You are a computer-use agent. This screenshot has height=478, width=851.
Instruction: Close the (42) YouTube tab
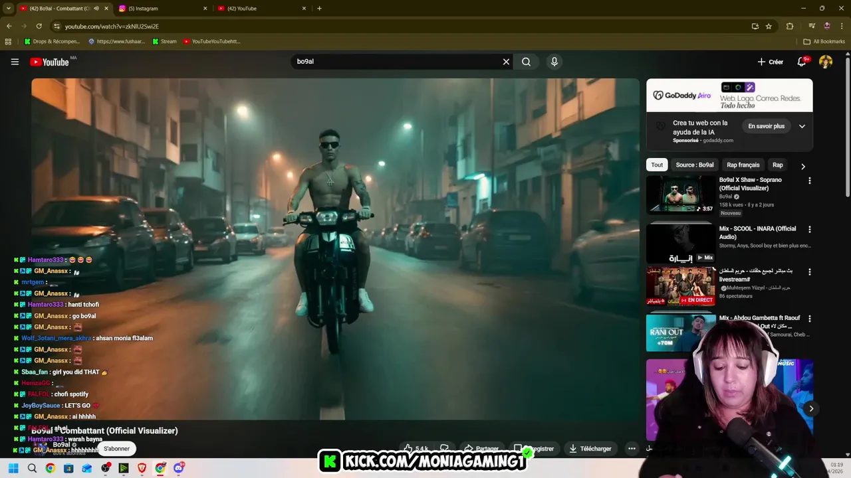[x=304, y=9]
